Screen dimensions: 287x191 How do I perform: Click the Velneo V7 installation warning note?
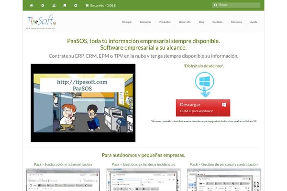pos(204,121)
